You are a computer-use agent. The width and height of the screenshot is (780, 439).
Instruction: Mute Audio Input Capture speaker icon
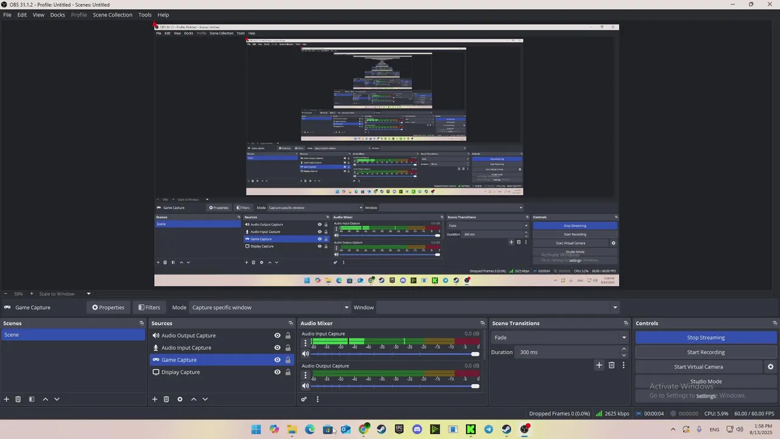pos(306,354)
